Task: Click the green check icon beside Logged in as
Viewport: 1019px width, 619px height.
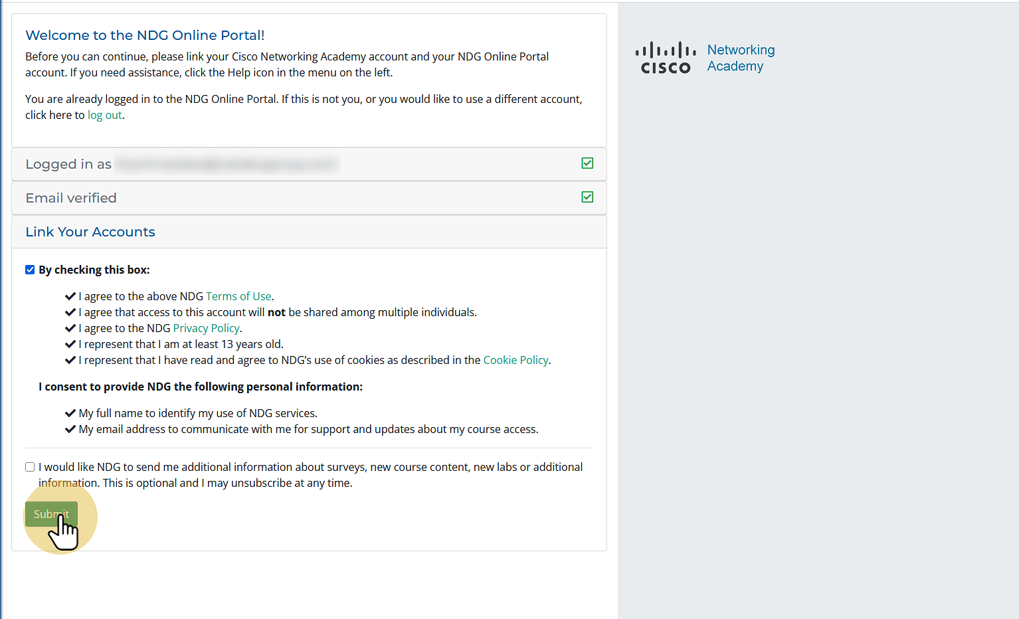Action: coord(587,163)
